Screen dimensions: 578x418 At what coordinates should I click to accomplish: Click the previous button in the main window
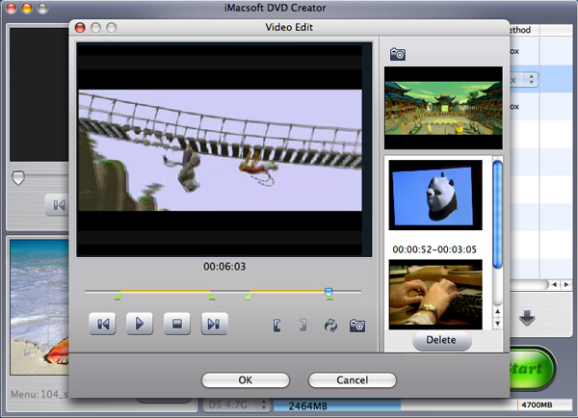point(57,205)
